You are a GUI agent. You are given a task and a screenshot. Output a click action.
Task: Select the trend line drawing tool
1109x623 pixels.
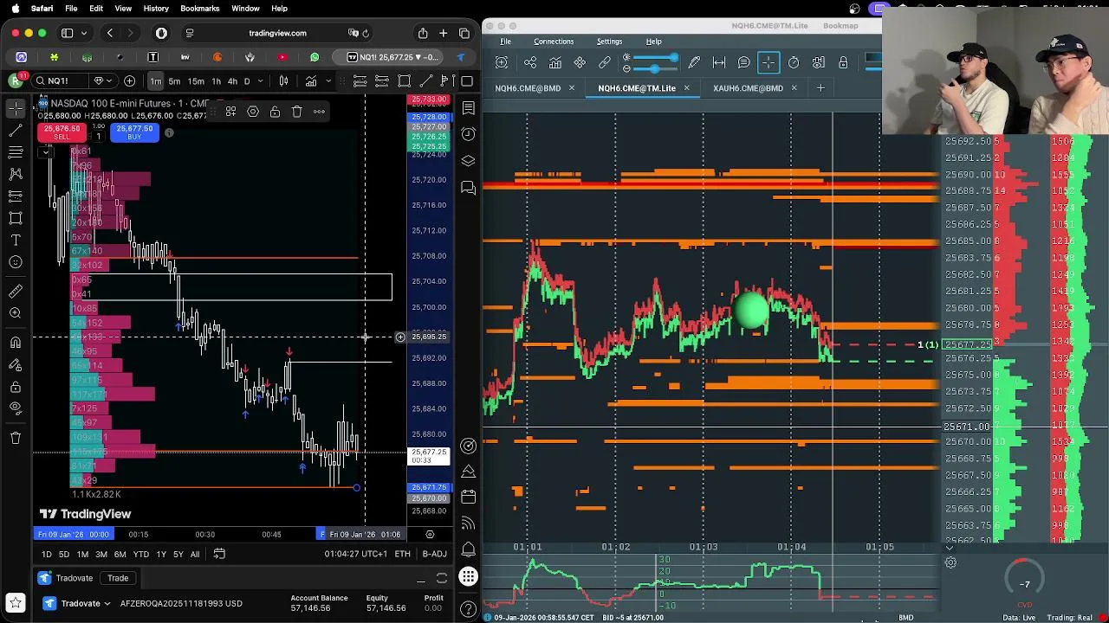pyautogui.click(x=16, y=131)
